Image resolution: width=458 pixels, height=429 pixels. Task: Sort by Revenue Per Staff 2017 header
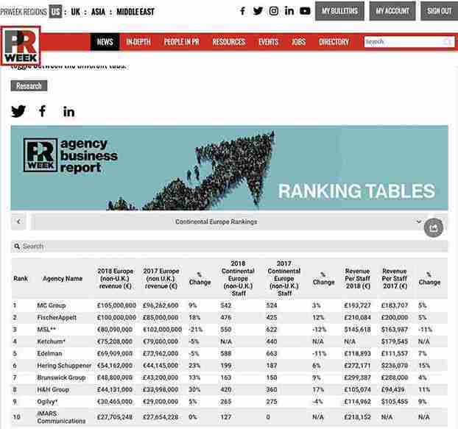[x=395, y=278]
